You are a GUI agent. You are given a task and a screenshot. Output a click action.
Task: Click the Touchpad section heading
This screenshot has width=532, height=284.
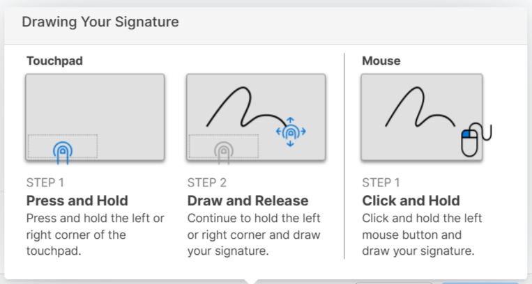tap(54, 61)
